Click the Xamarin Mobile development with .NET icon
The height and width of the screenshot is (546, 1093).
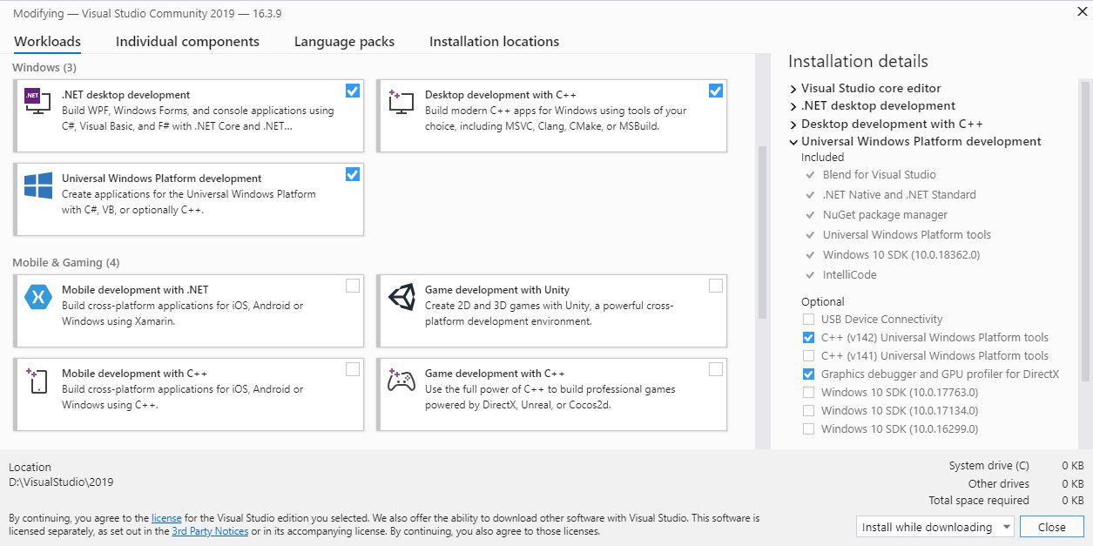tap(37, 297)
